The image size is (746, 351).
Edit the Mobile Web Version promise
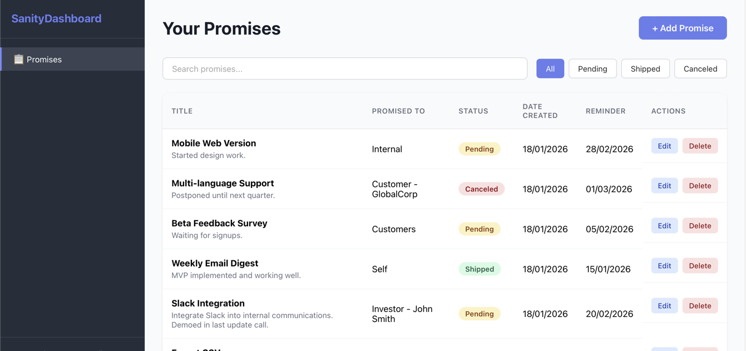[x=664, y=146]
